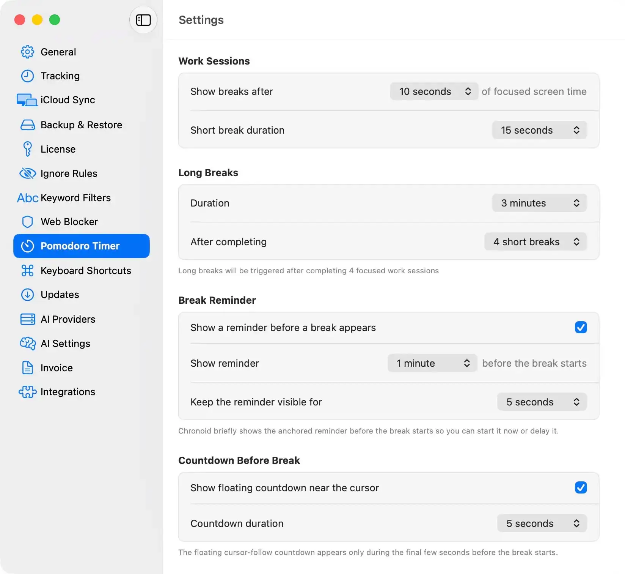
Task: Click the iCloud Sync devices icon
Action: 27,100
